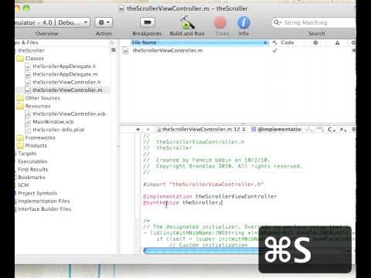Screen dimensions: 371x278
Task: Open the Simulator 4.0 Debug overview dropdown
Action: pyautogui.click(x=53, y=22)
